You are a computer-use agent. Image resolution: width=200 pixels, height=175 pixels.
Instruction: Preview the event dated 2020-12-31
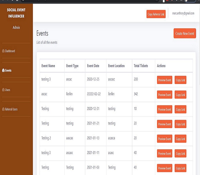164,109
